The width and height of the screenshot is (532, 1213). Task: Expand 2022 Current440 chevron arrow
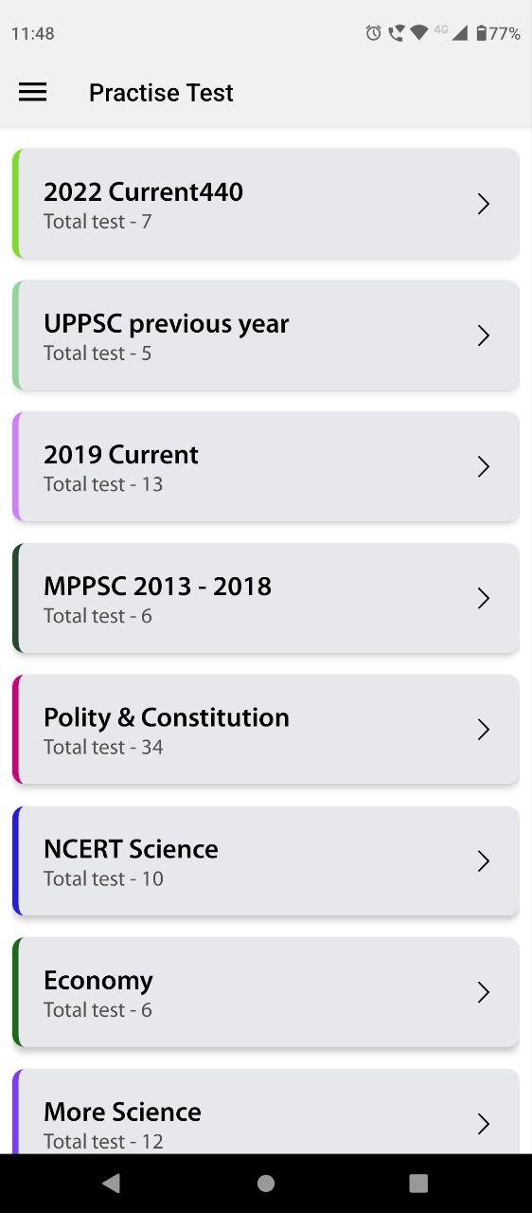(x=484, y=204)
